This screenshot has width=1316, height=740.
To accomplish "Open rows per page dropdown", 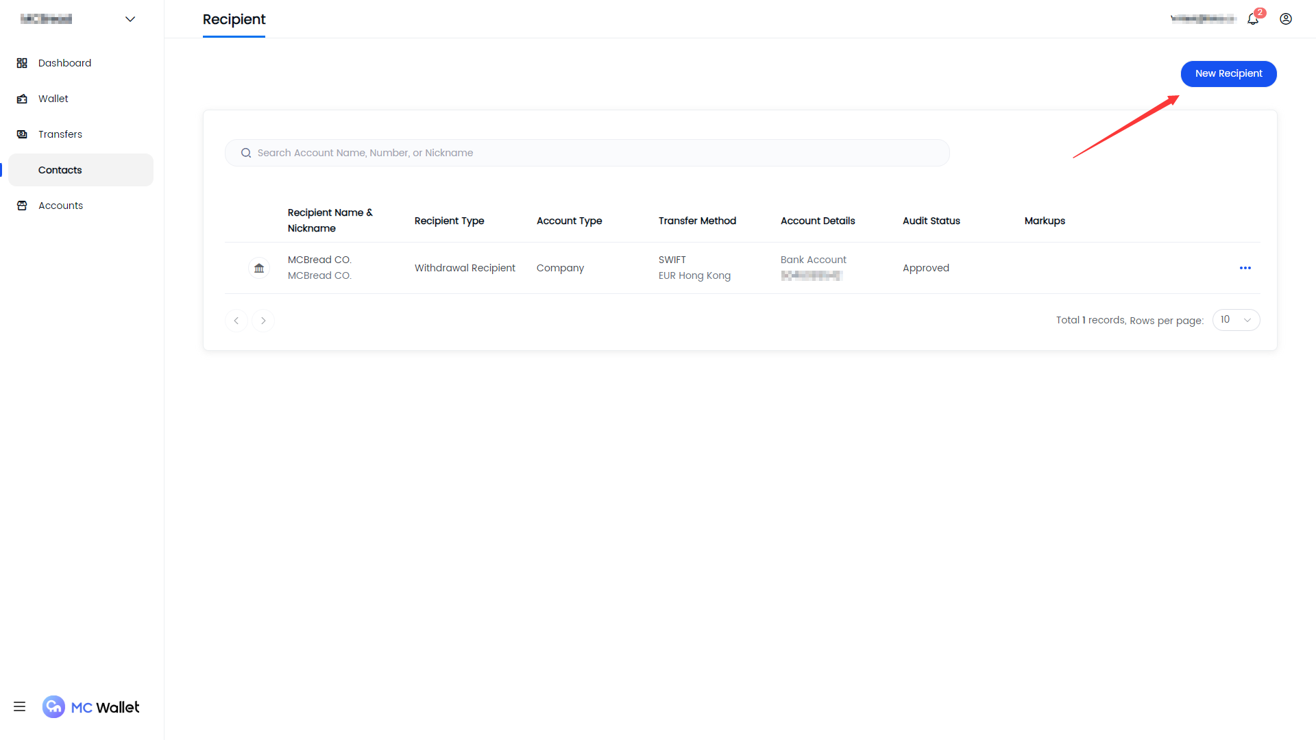I will [1236, 320].
